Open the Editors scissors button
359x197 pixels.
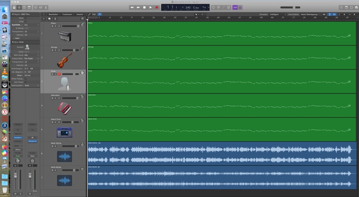point(46,7)
